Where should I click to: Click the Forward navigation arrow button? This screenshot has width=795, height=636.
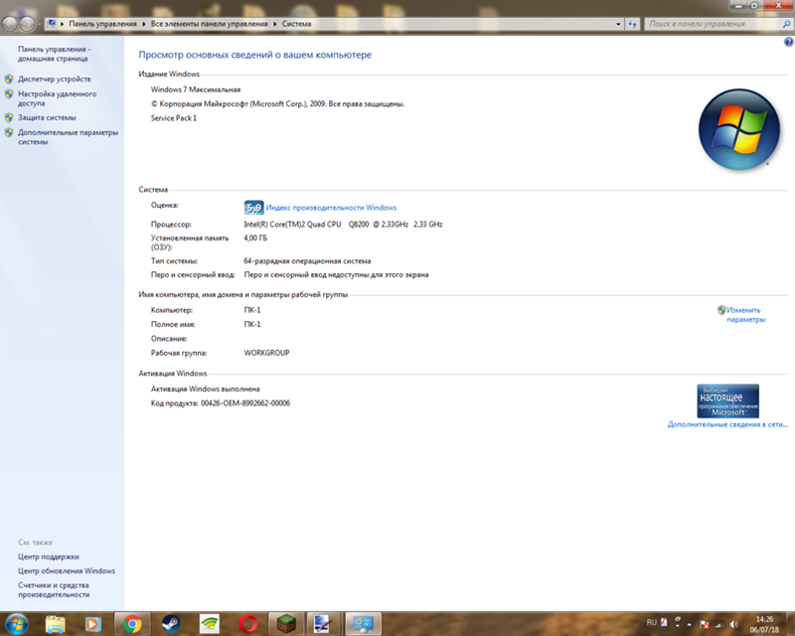point(27,23)
